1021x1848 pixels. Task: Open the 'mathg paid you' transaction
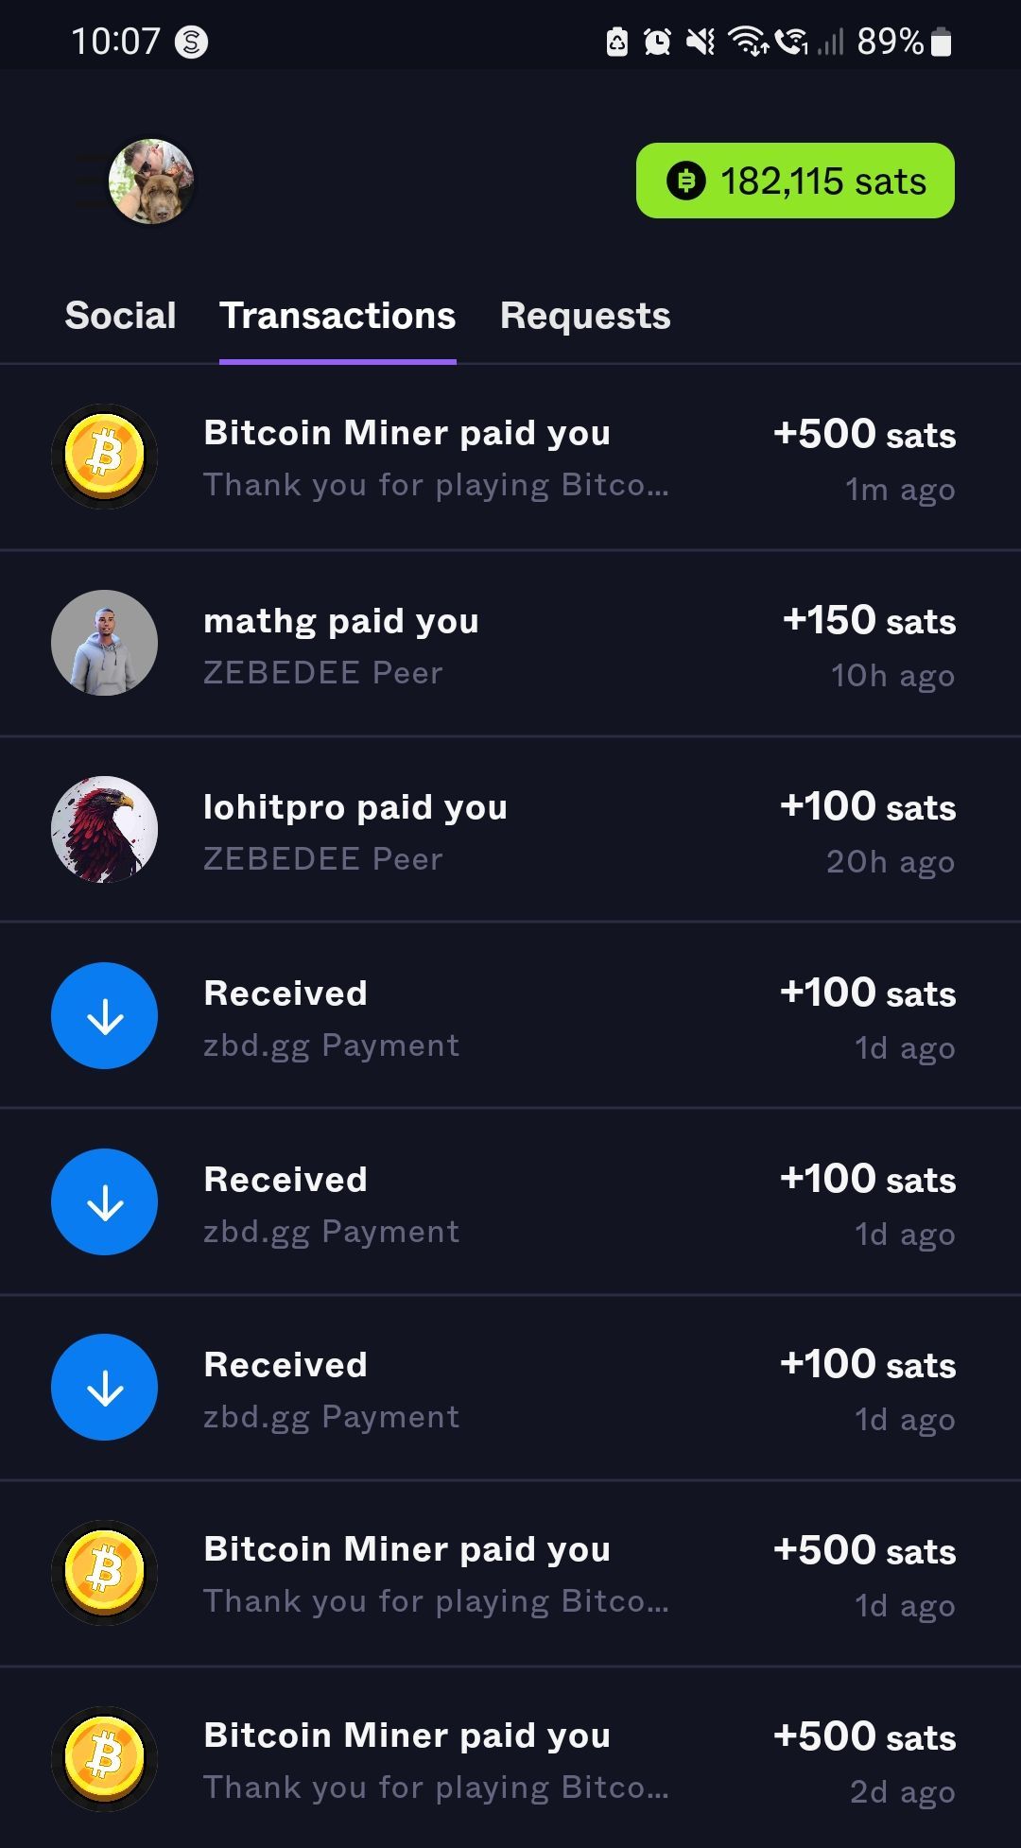[x=341, y=622]
